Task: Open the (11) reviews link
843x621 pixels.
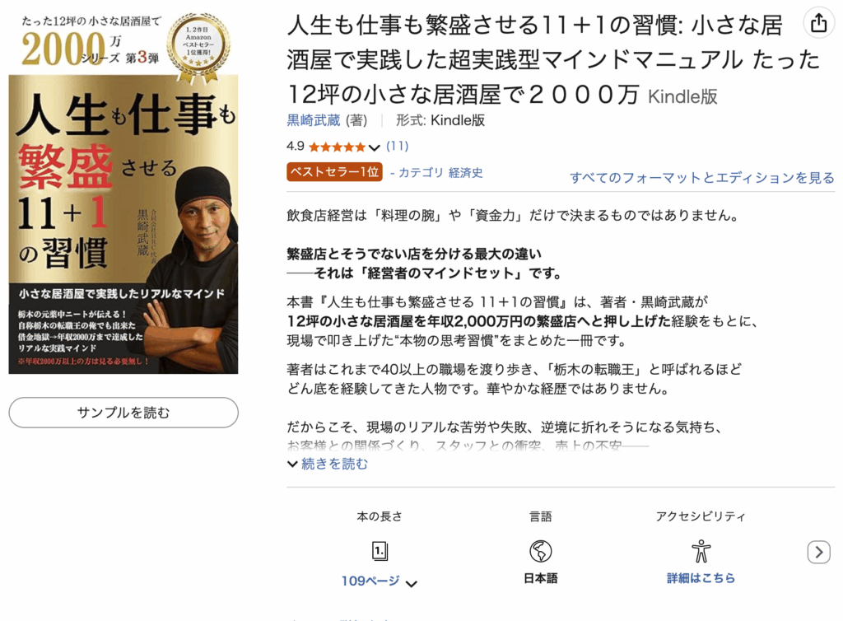Action: coord(398,147)
